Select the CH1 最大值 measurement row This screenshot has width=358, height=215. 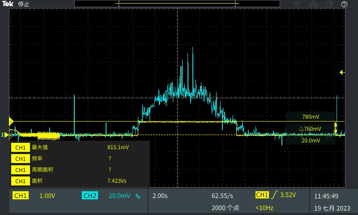[x=80, y=147]
